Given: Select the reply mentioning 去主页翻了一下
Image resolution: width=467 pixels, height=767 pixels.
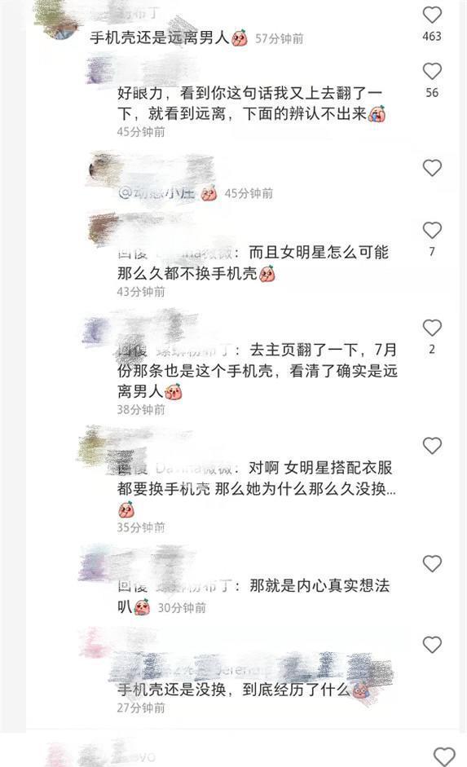Looking at the screenshot, I should pyautogui.click(x=258, y=370).
